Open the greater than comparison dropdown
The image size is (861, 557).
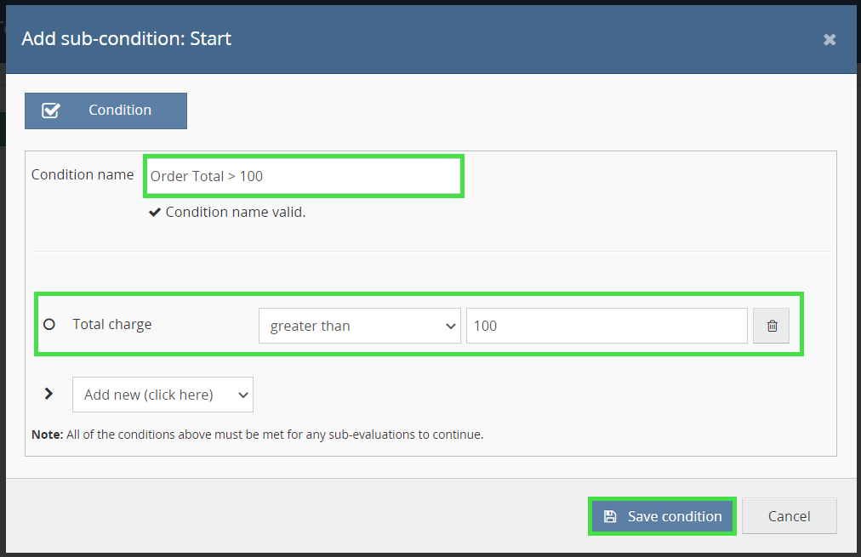(359, 325)
